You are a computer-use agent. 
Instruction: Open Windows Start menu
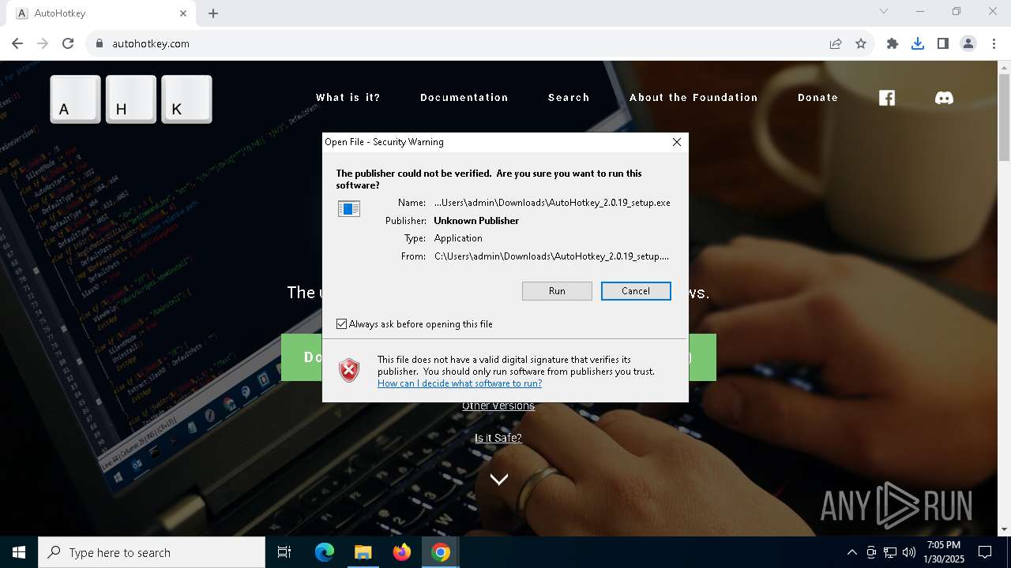tap(19, 552)
